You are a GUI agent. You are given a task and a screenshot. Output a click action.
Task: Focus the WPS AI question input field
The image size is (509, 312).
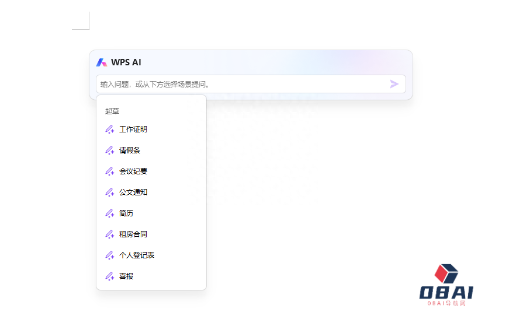point(240,84)
